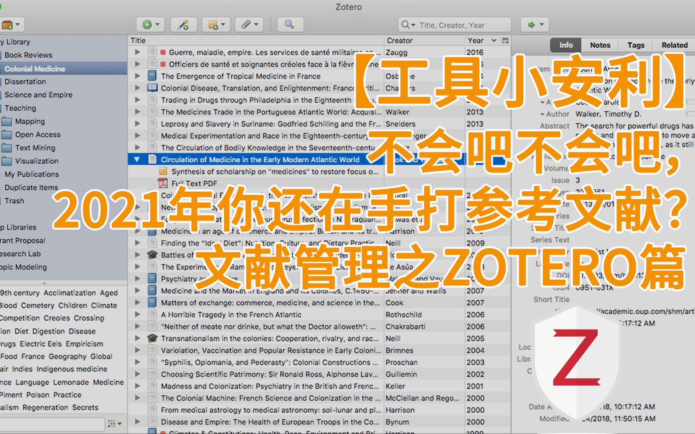Screen dimensions: 695x434
Task: Expand the Madness and Colonization row
Action: pyautogui.click(x=138, y=386)
